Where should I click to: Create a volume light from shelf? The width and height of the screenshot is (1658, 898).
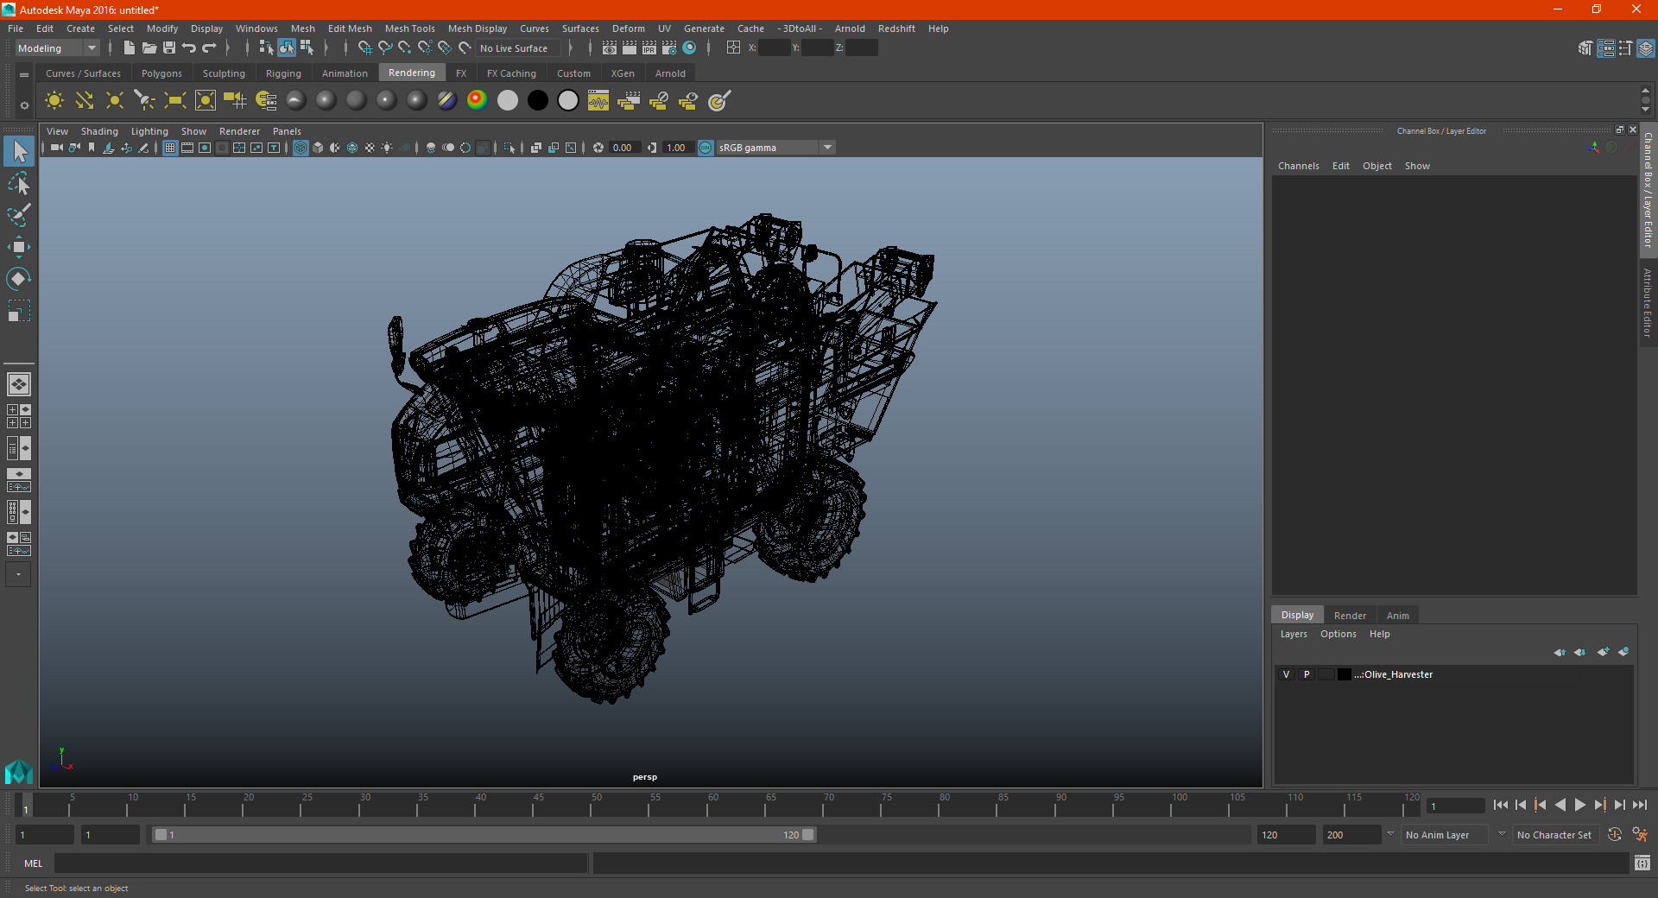pyautogui.click(x=206, y=100)
